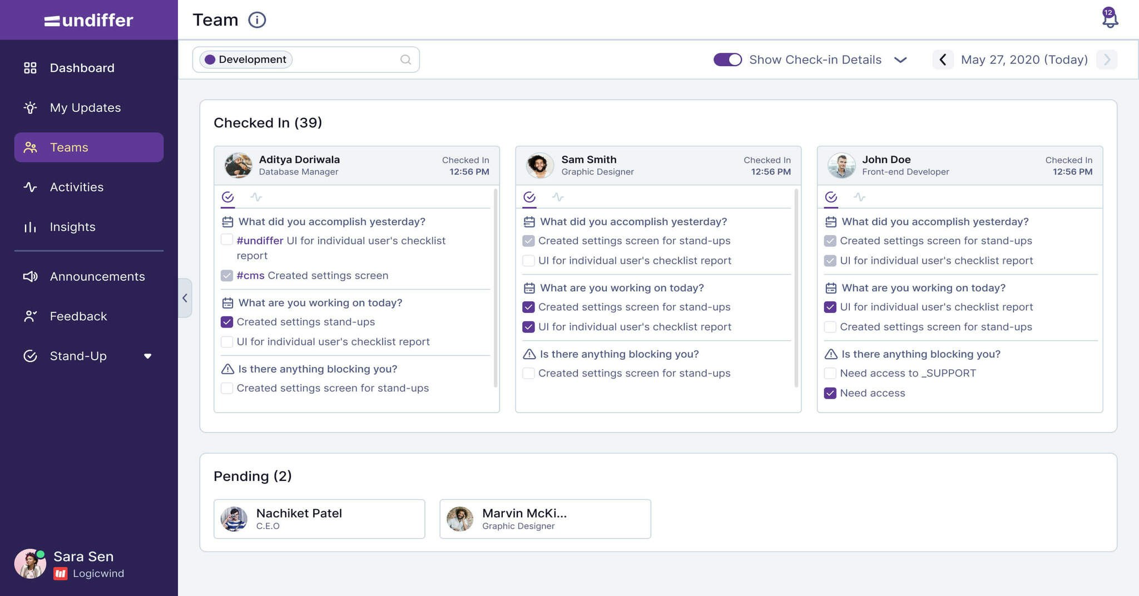Viewport: 1139px width, 596px height.
Task: Click the 'Checked In (39)' heading
Action: pyautogui.click(x=268, y=123)
